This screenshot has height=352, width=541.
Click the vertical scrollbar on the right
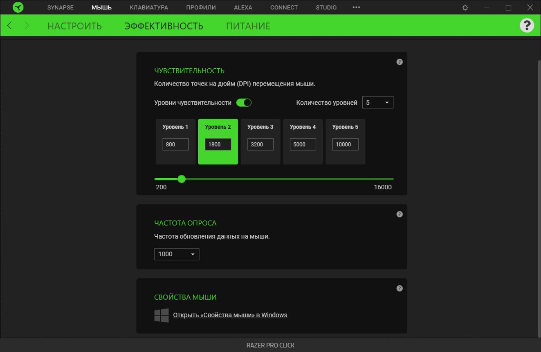pos(539,199)
